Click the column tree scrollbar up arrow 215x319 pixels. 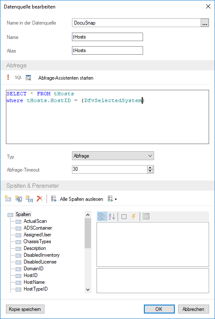click(x=88, y=215)
